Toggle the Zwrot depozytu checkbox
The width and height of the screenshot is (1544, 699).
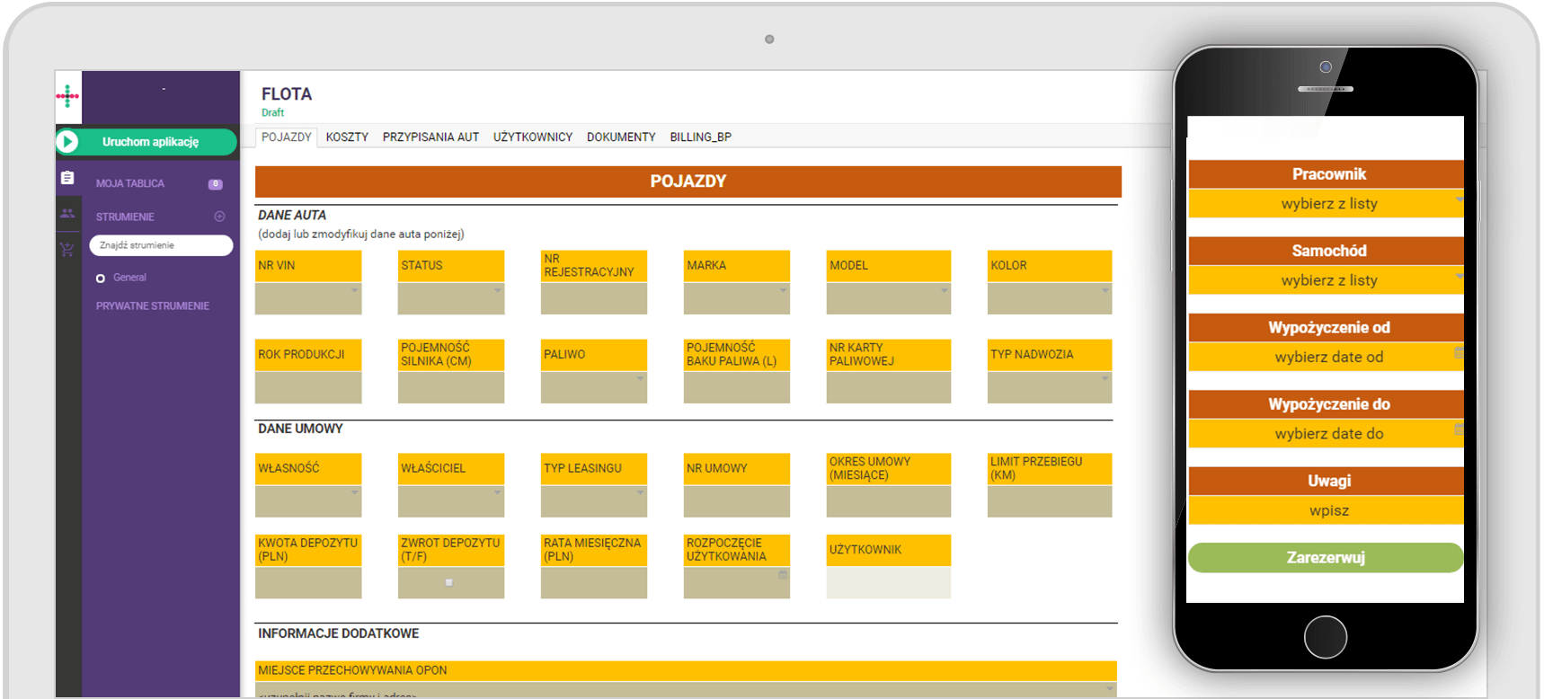449,583
